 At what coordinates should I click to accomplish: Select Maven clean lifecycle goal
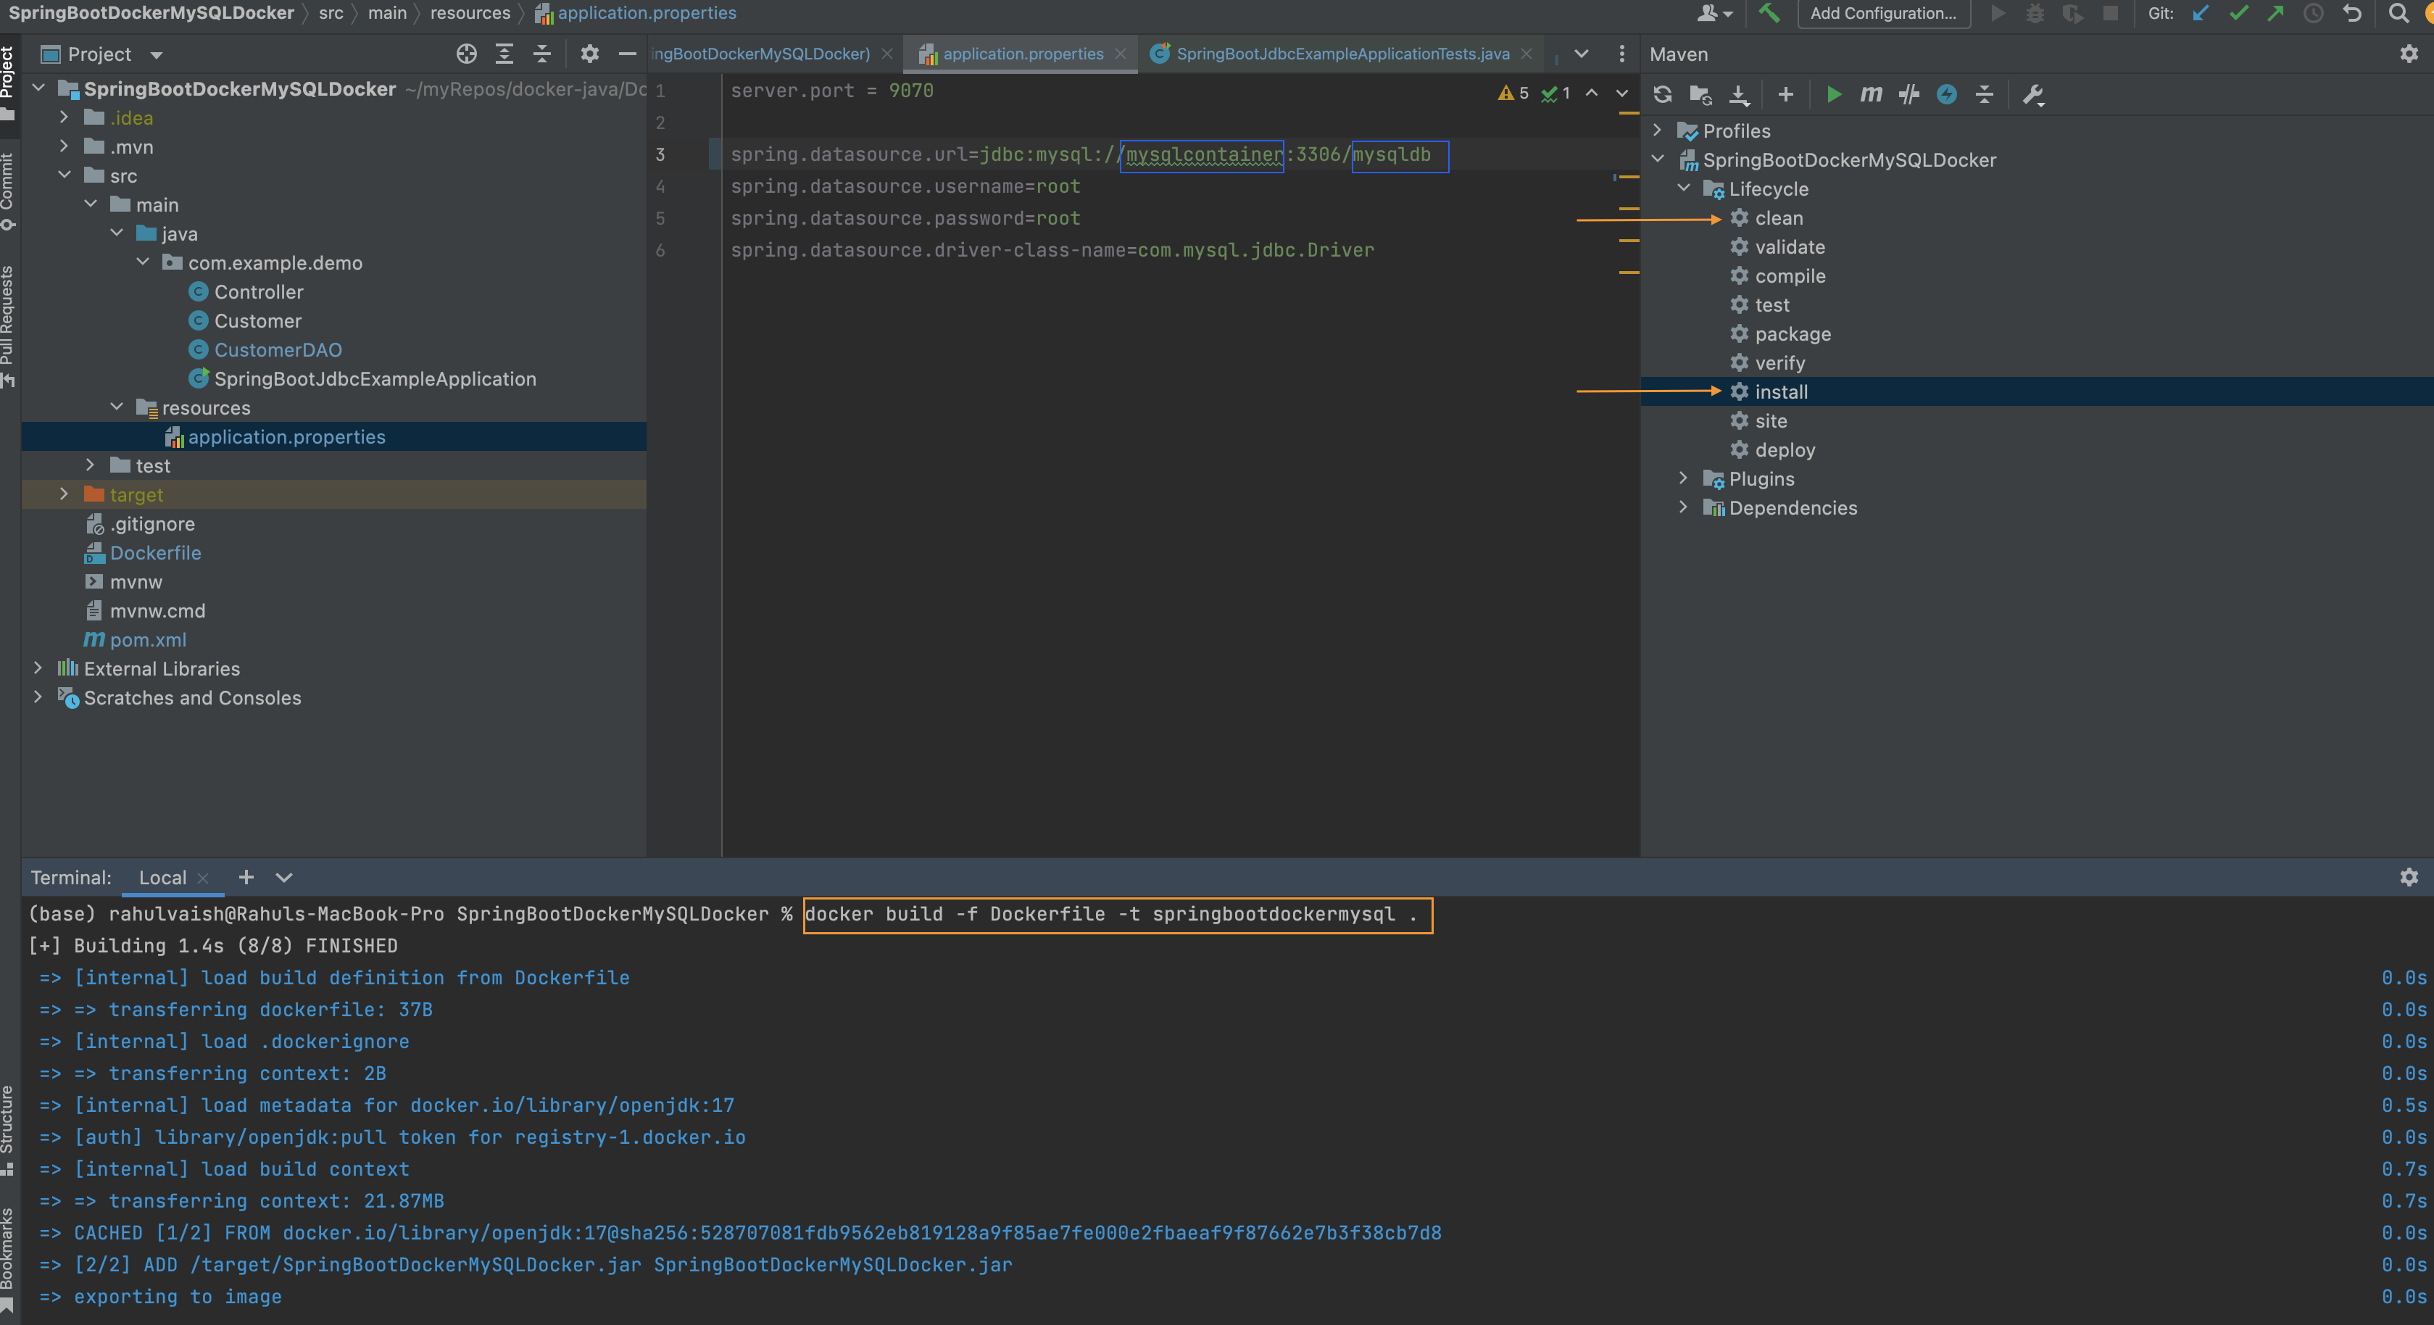[x=1778, y=217]
